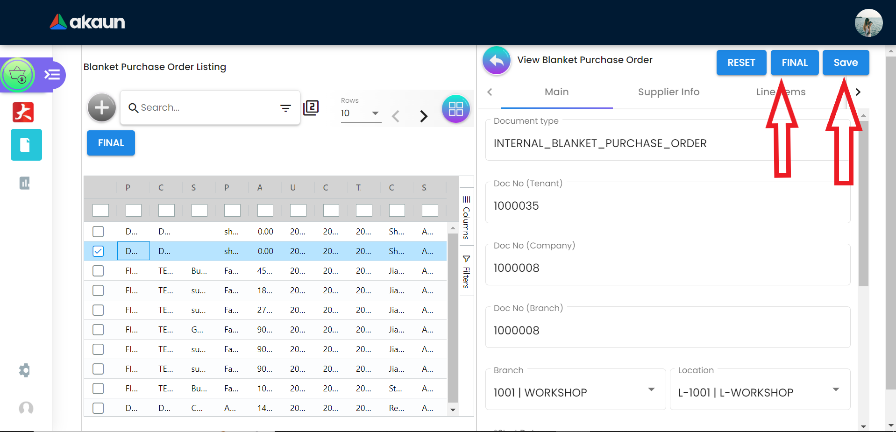Image resolution: width=896 pixels, height=432 pixels.
Task: Click the Save button
Action: coord(845,63)
